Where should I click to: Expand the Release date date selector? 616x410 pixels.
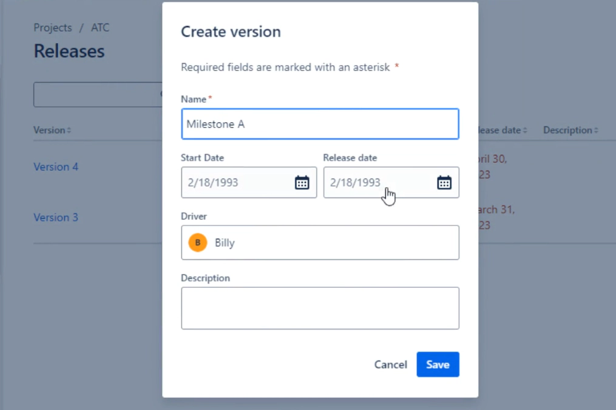444,182
